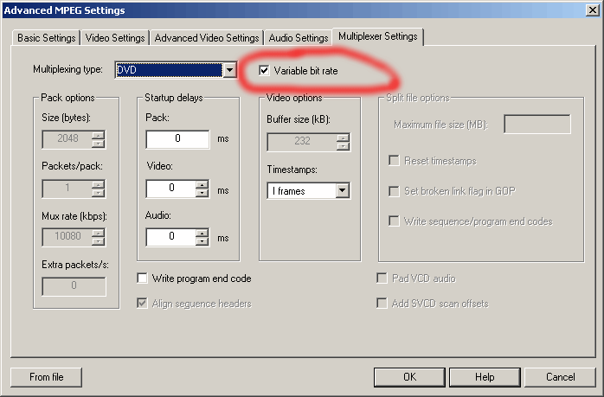The height and width of the screenshot is (397, 604).
Task: Click the Pack startup delay field
Action: point(177,139)
